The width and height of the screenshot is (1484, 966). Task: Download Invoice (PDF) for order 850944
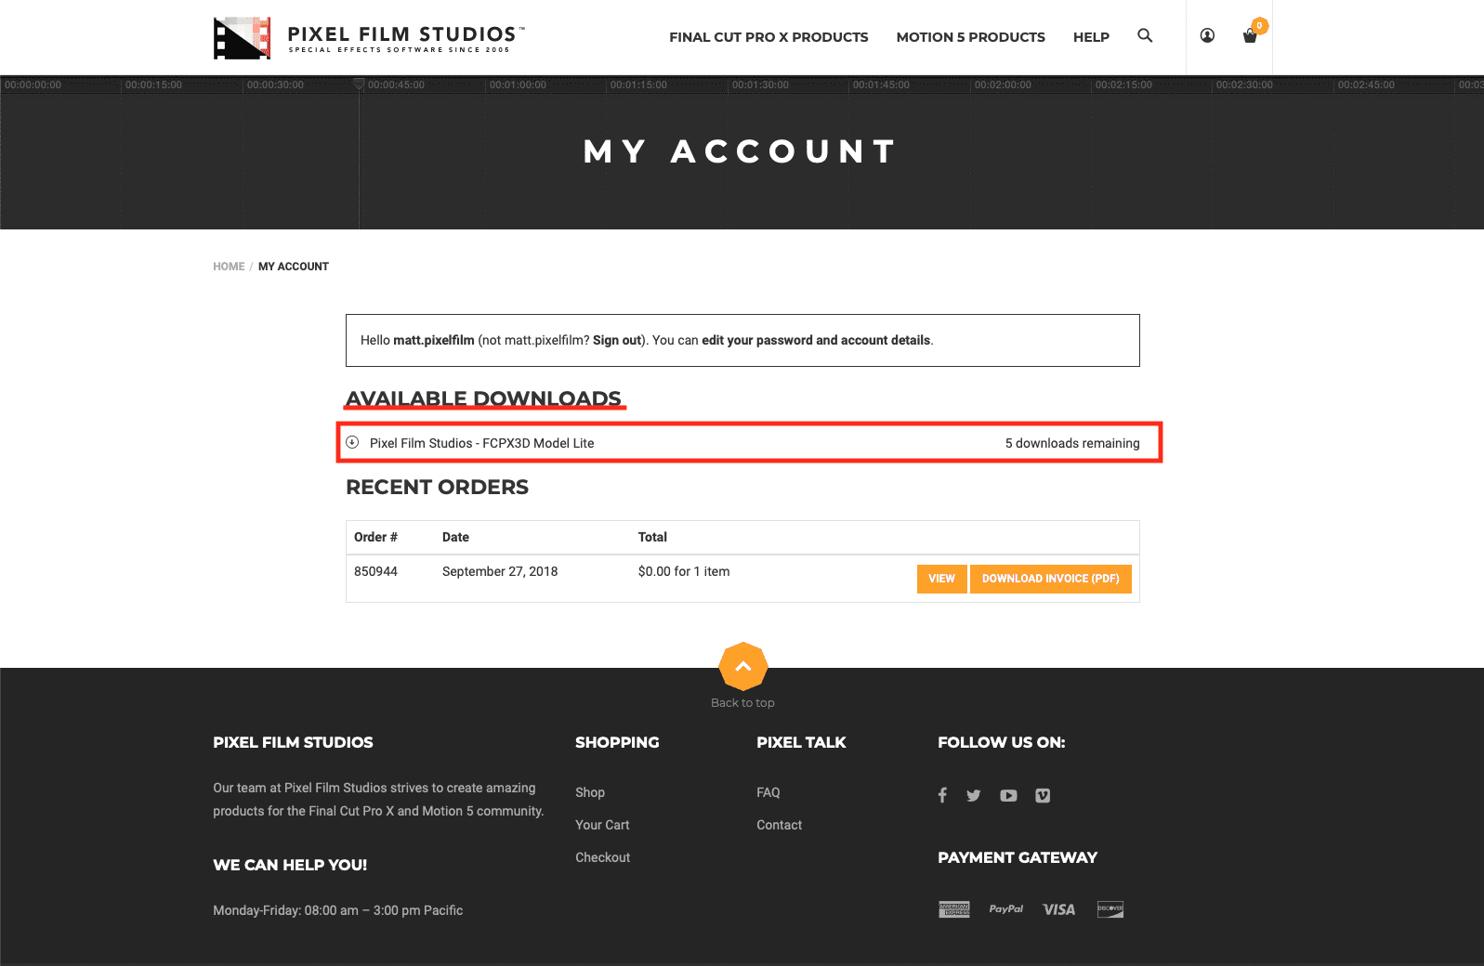point(1051,579)
